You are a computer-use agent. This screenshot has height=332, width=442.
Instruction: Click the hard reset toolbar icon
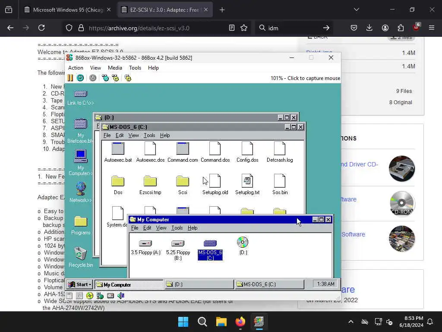[80, 78]
